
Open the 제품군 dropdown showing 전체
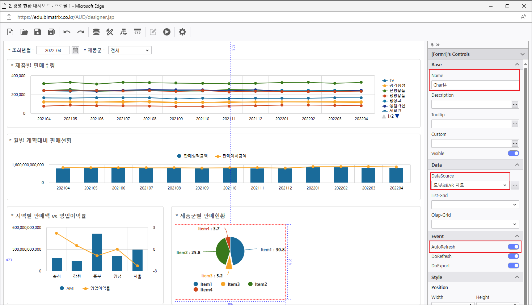[x=130, y=50]
